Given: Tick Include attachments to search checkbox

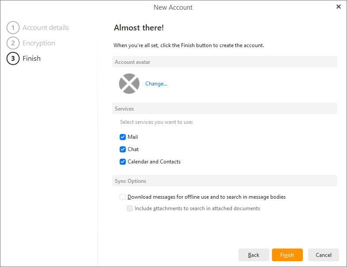Looking at the screenshot, I should (x=130, y=208).
